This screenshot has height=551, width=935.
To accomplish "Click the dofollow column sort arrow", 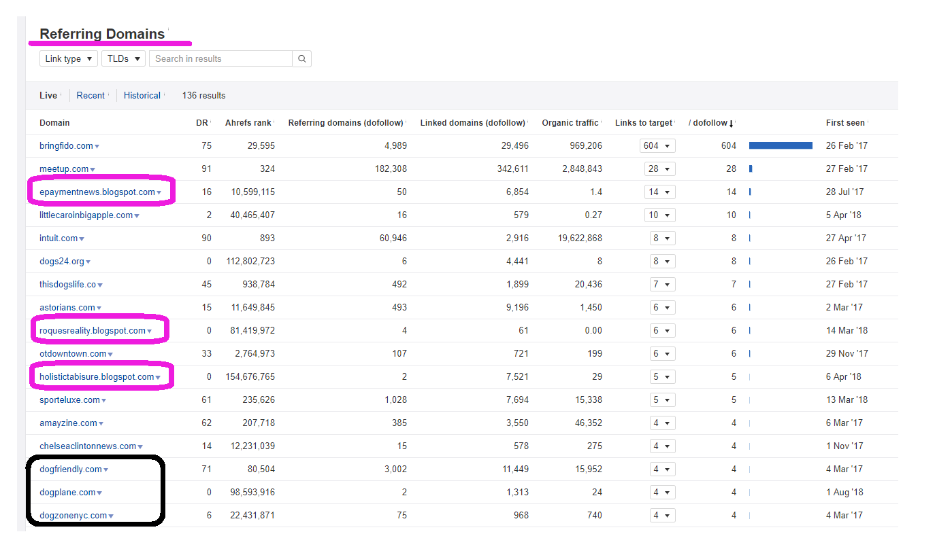I will [731, 124].
